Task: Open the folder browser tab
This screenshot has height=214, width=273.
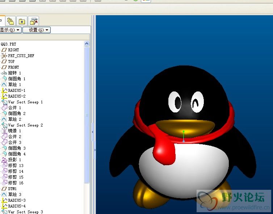Action: (10, 21)
